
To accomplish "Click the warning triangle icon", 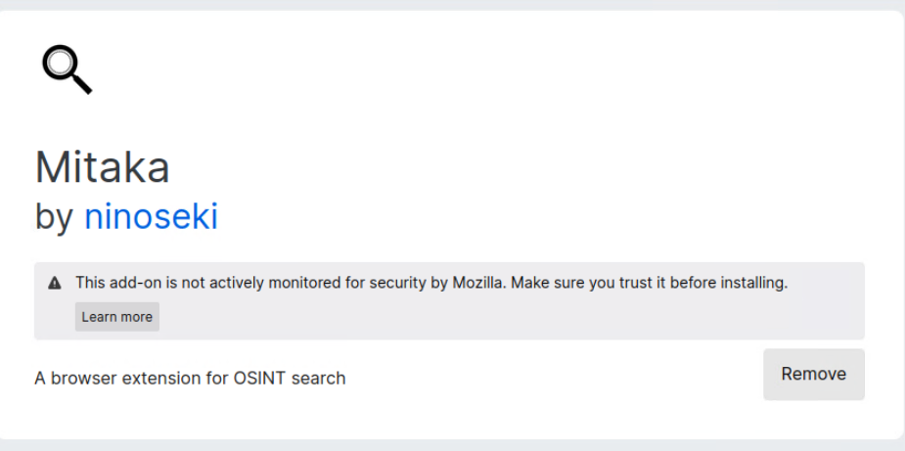I will click(55, 283).
